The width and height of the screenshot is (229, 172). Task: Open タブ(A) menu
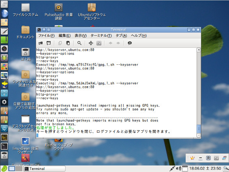coord(121,36)
